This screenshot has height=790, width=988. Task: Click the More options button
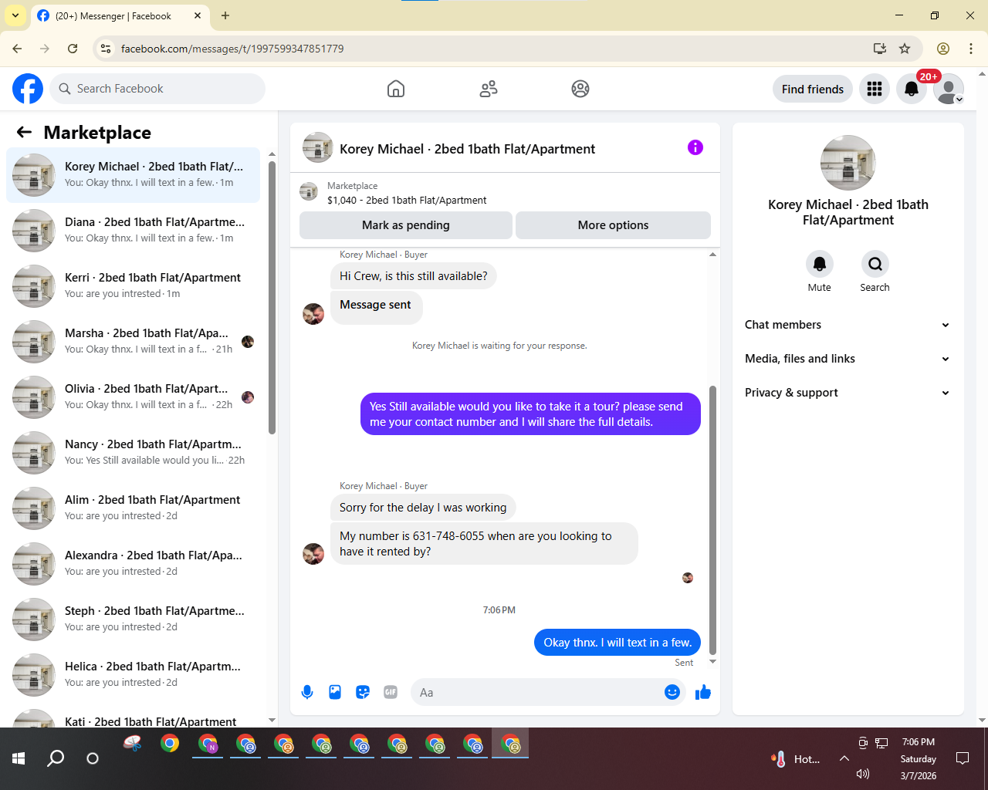tap(613, 225)
